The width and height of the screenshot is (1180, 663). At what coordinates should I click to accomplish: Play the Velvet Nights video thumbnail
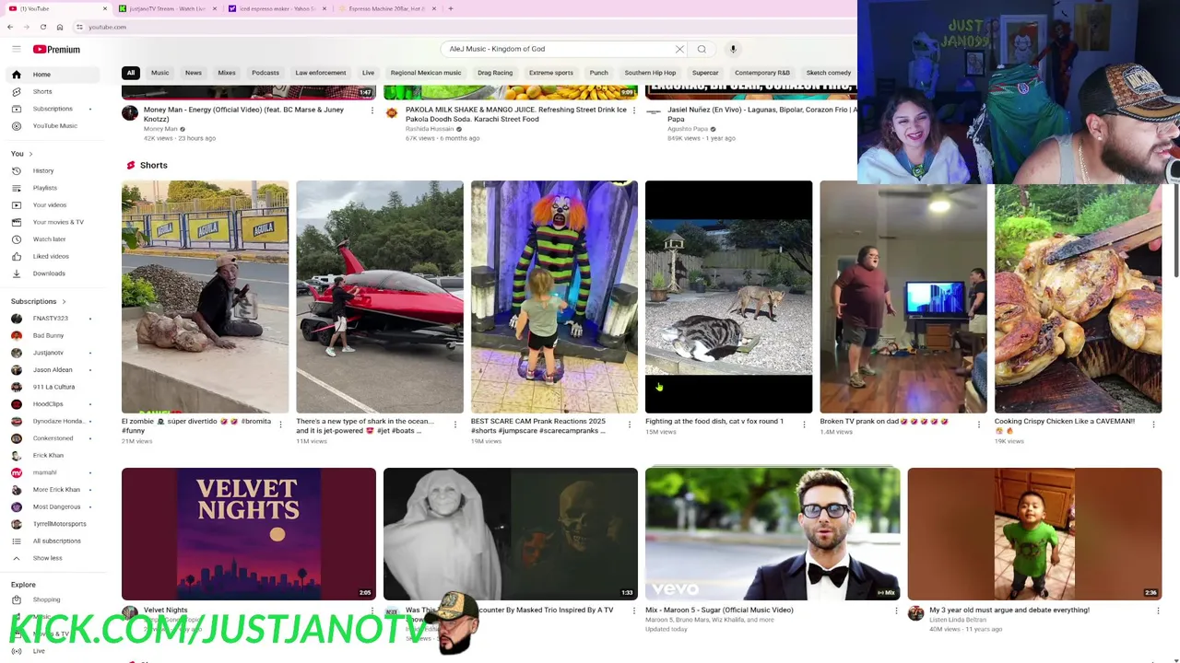tap(249, 533)
